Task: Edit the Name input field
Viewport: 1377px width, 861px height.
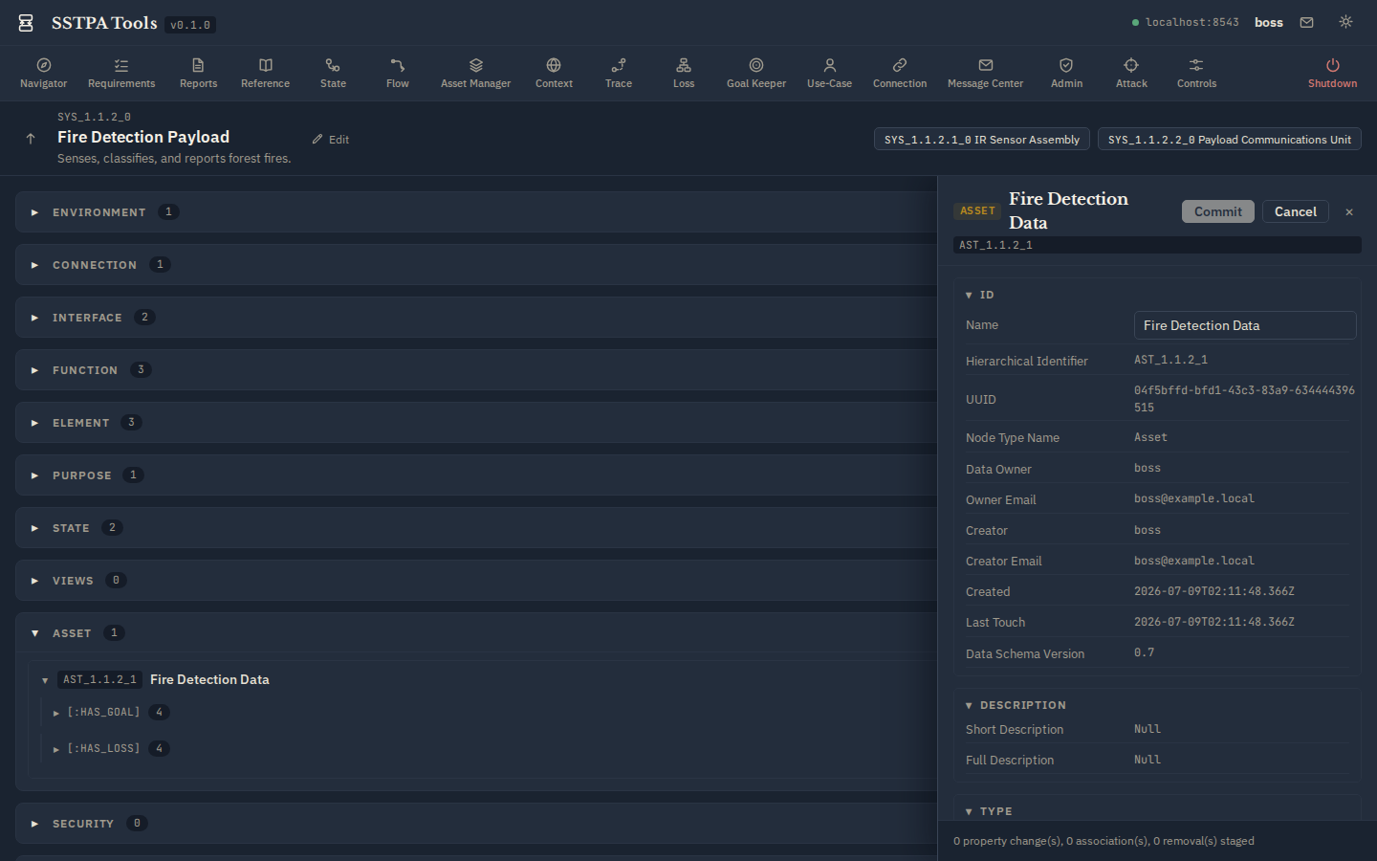Action: [1245, 325]
